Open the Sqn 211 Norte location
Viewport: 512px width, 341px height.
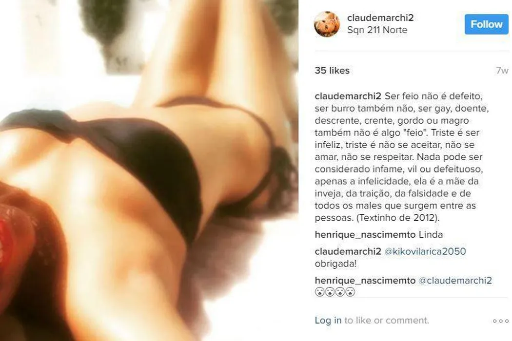point(377,30)
